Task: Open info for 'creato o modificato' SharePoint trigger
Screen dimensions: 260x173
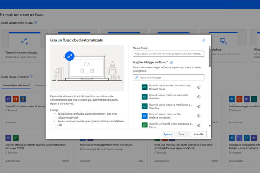Action: 198,106
